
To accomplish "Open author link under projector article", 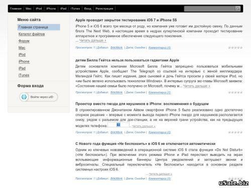I will tap(116, 132).
